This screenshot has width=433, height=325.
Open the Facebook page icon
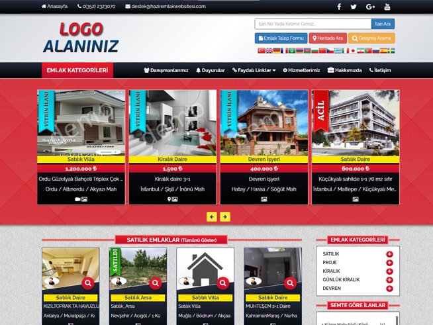tap(339, 7)
